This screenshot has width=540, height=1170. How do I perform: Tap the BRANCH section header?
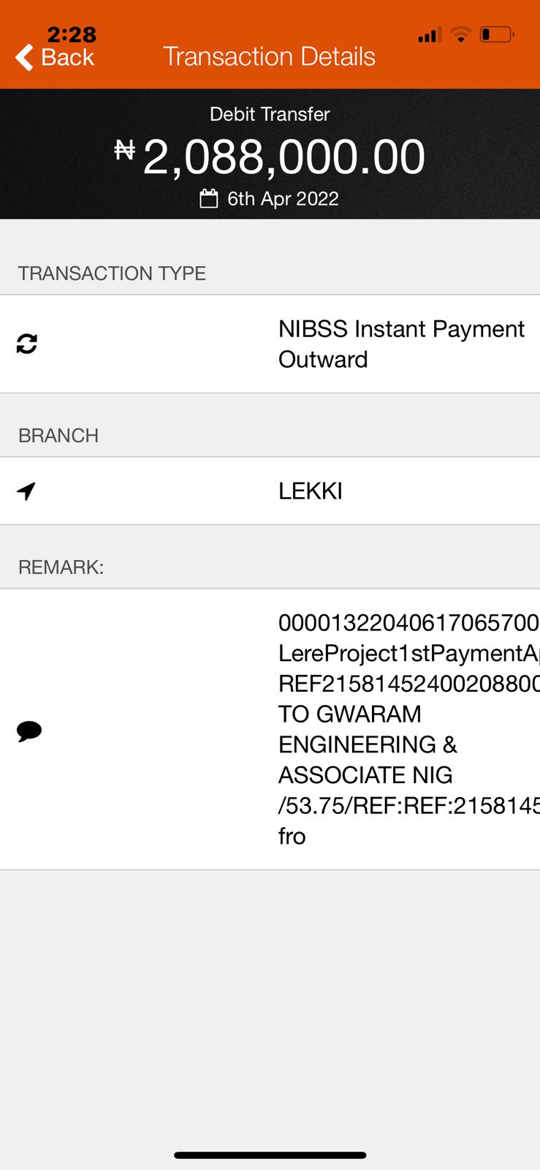[58, 436]
